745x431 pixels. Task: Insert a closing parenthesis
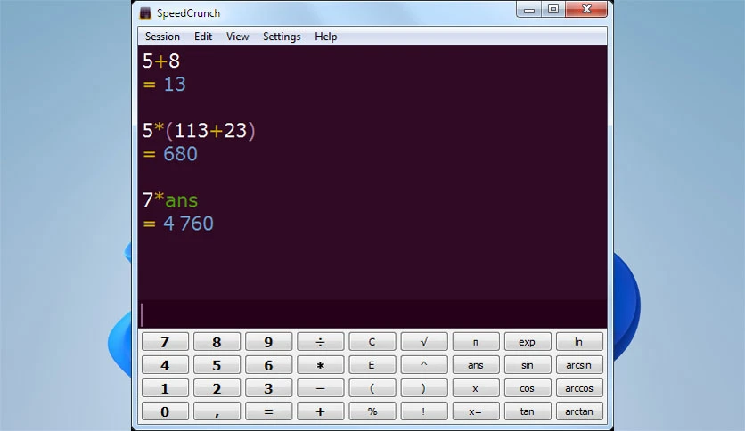(424, 388)
